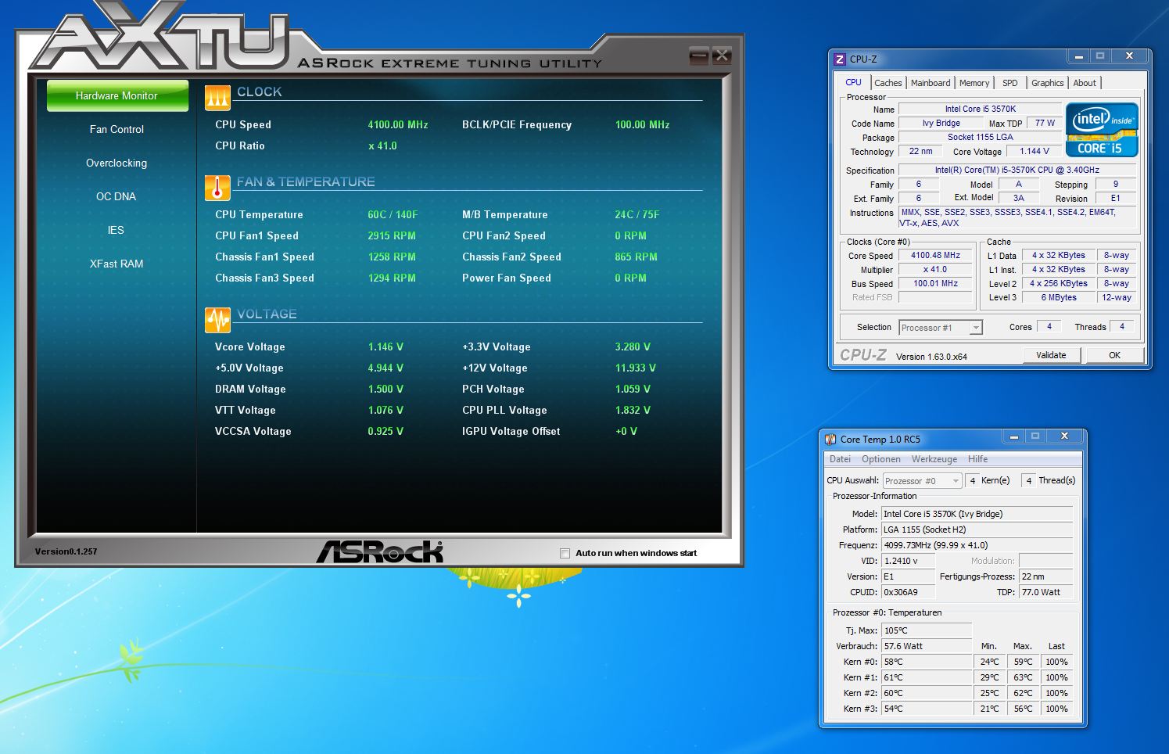Click the CPUID field 0x306A9 in Core Temp
Screen dimensions: 1169x754
[x=908, y=592]
